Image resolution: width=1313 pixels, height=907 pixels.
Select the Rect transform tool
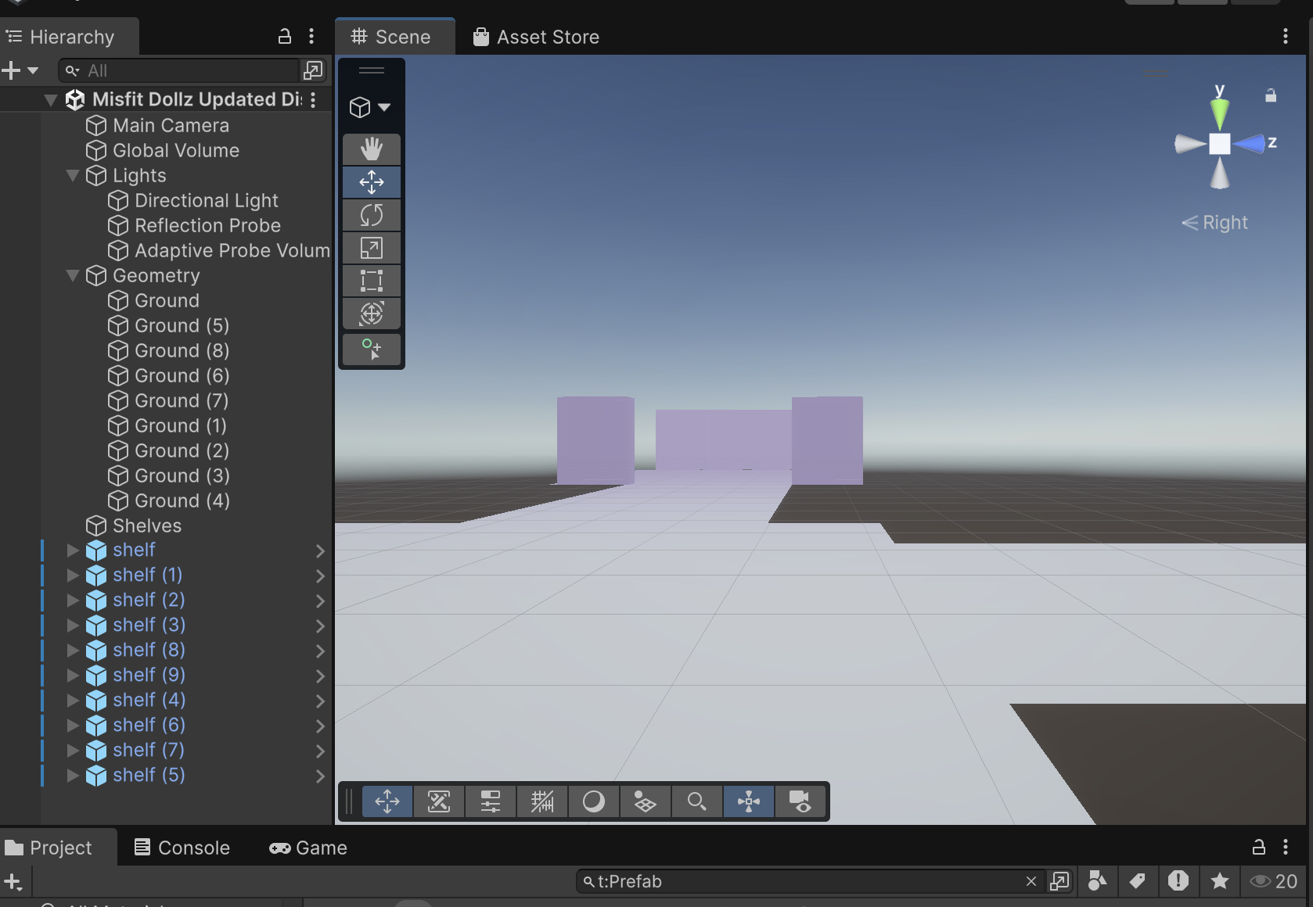(x=371, y=281)
